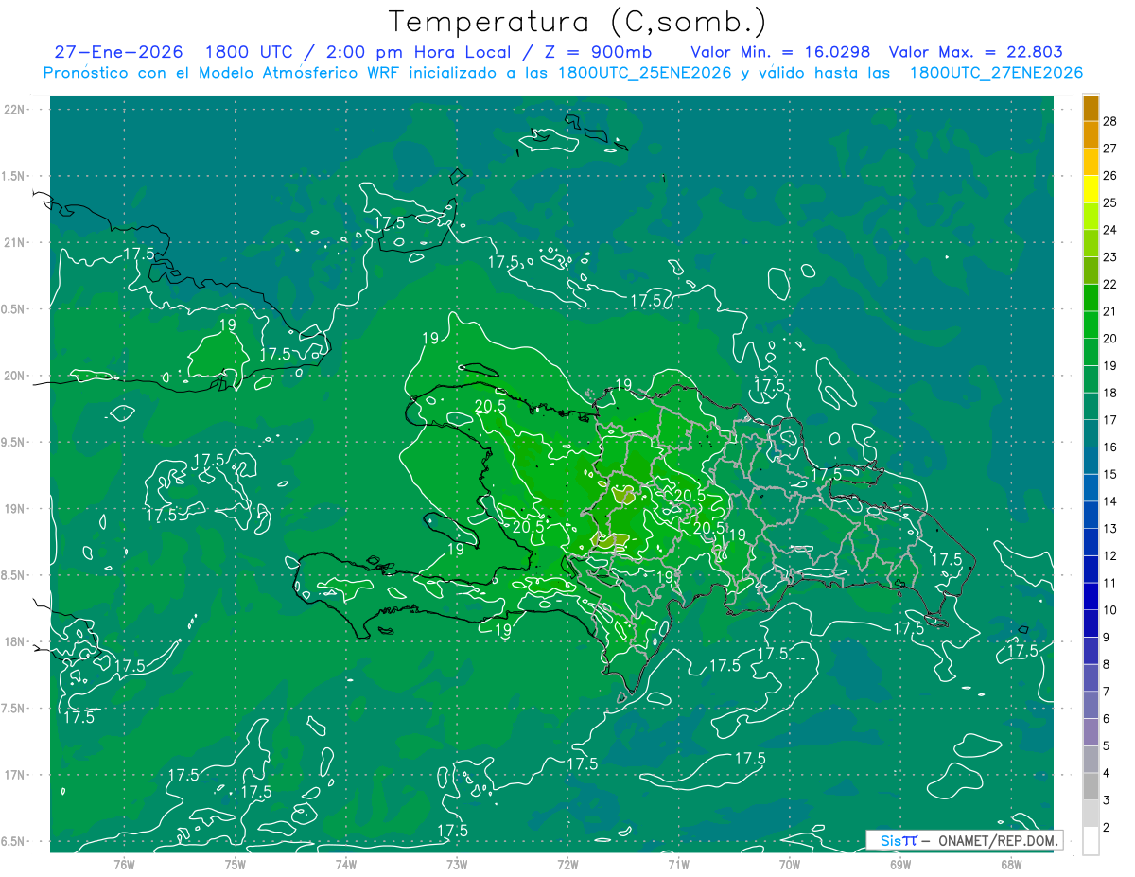Click the colorbar legend value '14'
1135x877 pixels.
[x=1110, y=501]
